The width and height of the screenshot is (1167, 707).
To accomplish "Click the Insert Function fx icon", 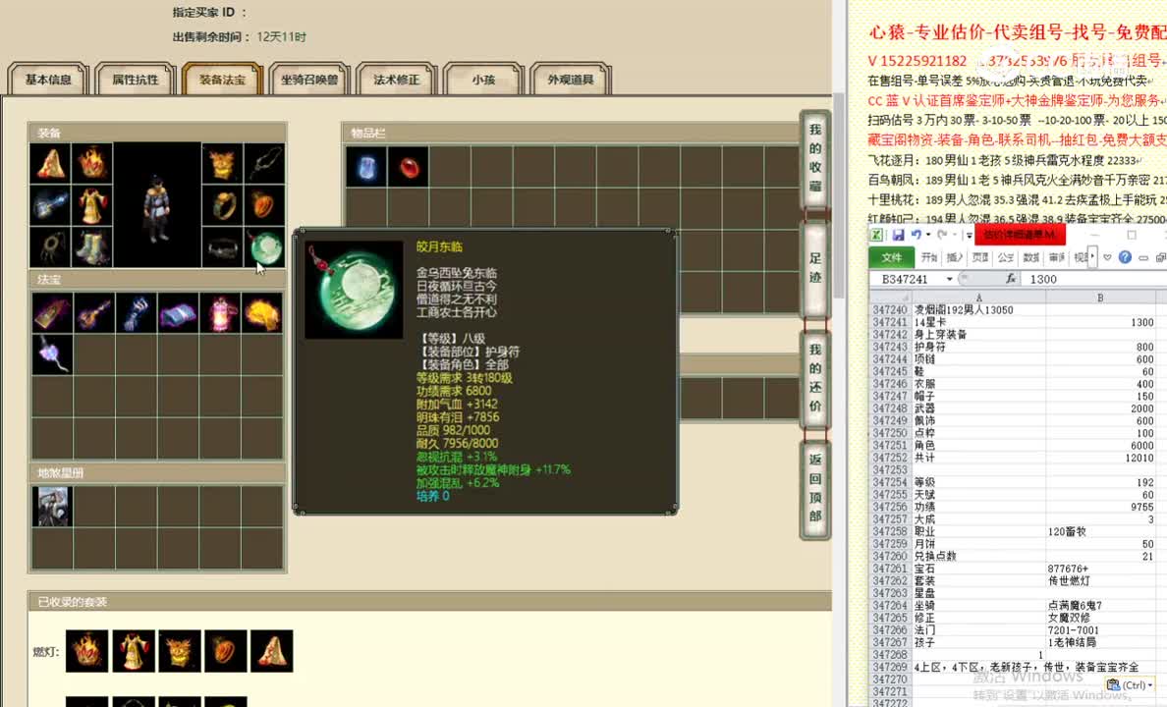I will click(x=1013, y=278).
